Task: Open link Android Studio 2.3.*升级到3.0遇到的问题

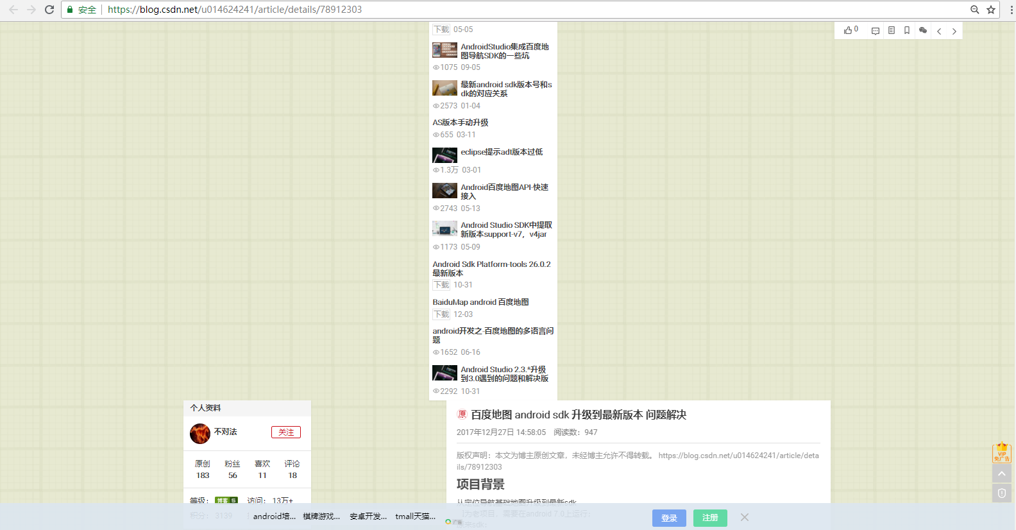Action: click(505, 374)
